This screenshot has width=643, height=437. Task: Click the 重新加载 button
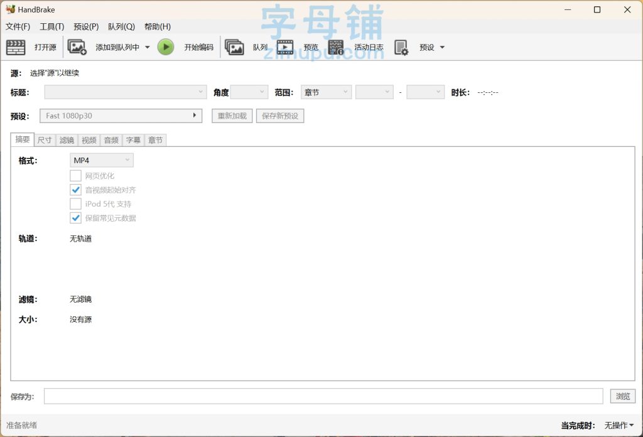(232, 116)
